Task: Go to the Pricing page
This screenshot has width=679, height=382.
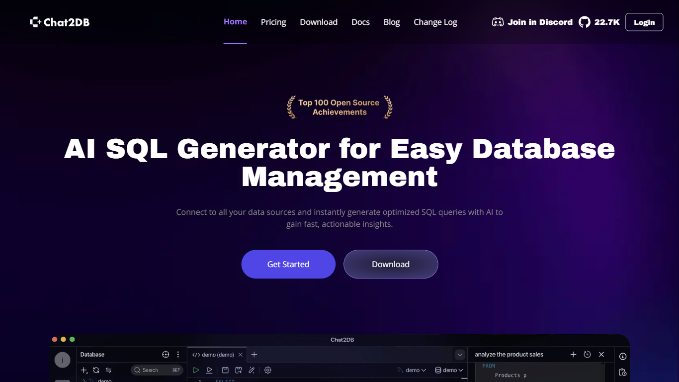Action: [x=273, y=22]
